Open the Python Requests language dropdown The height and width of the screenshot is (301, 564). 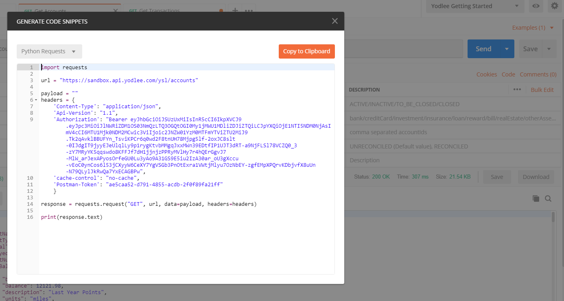point(49,51)
